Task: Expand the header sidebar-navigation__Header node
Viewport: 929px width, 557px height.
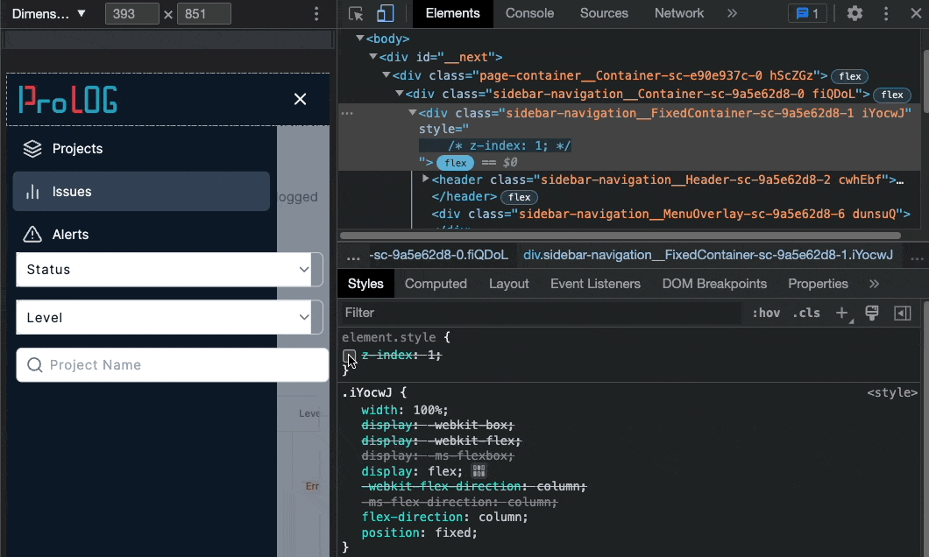Action: [x=426, y=180]
